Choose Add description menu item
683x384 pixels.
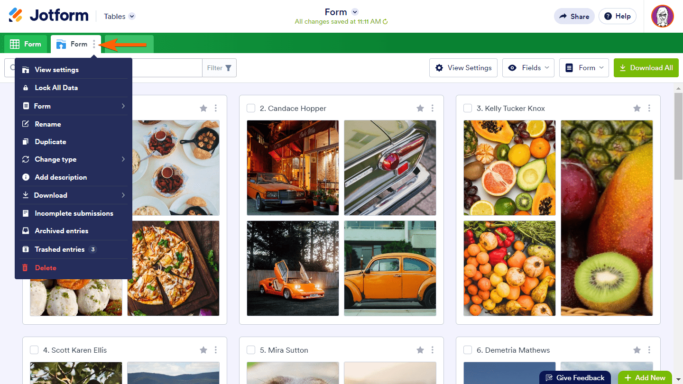point(74,177)
